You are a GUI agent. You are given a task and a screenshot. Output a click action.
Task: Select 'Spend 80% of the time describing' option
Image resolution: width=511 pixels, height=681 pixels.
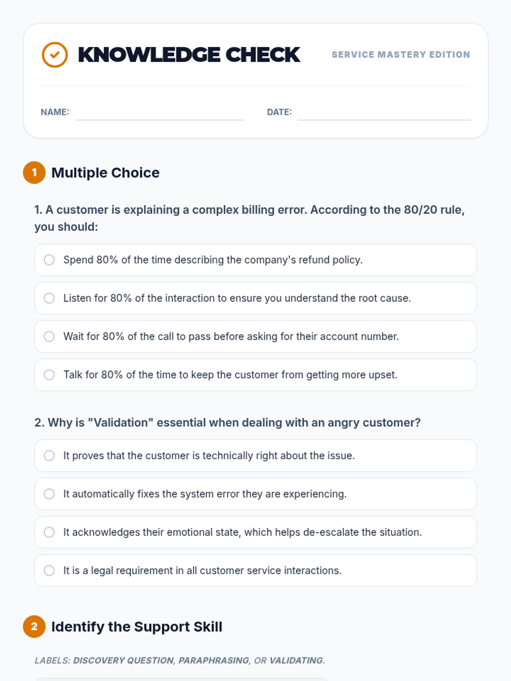49,260
